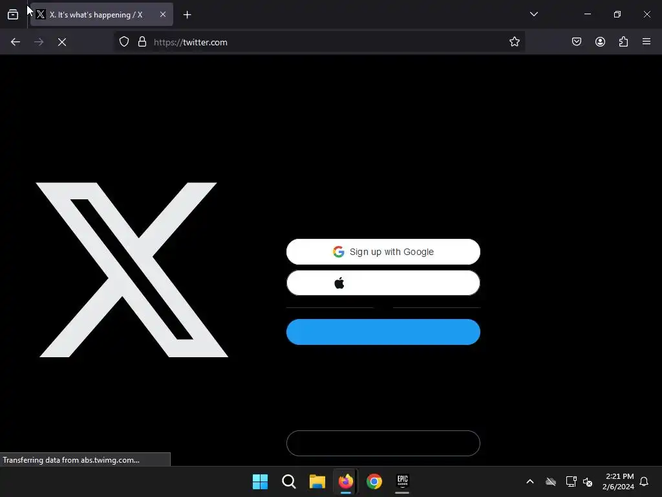The image size is (662, 497).
Task: Open Firefox application menu
Action: (646, 42)
